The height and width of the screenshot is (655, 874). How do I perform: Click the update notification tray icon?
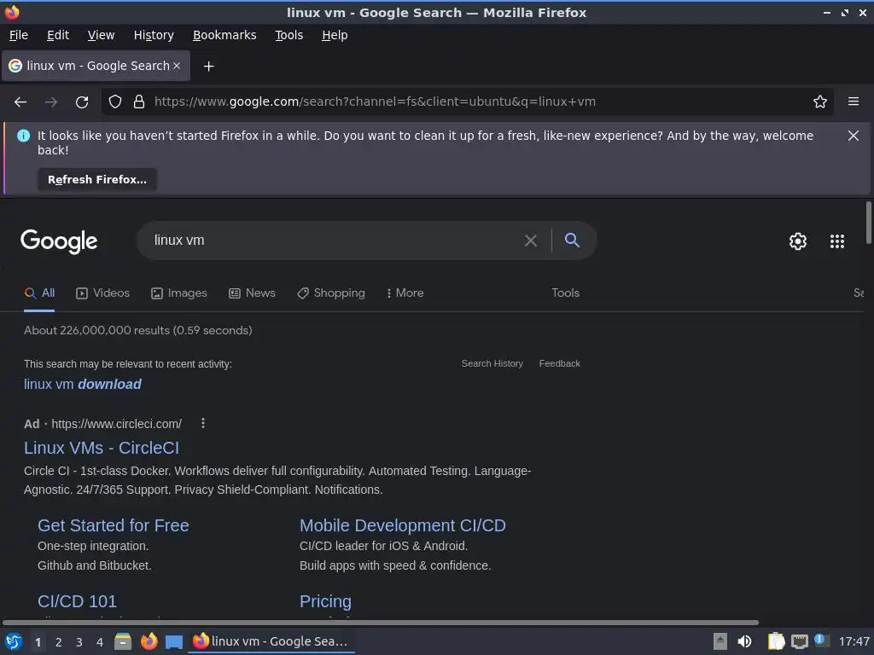820,640
